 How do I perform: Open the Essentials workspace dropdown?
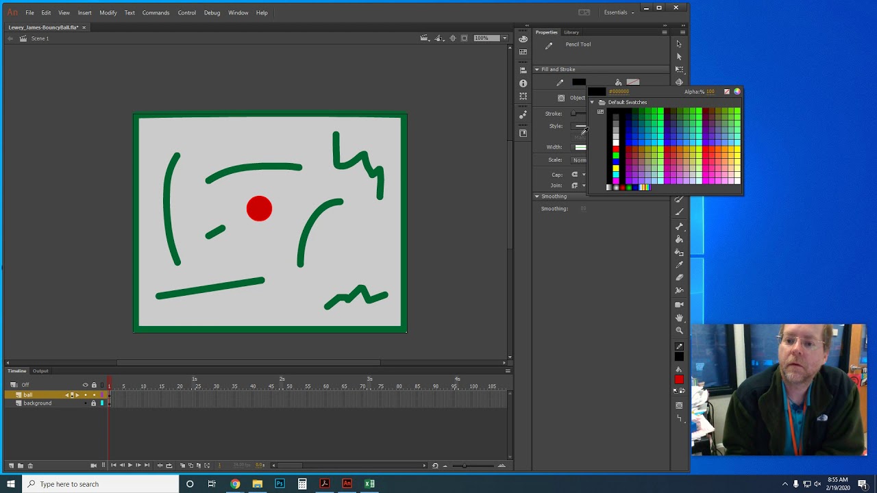pos(619,12)
